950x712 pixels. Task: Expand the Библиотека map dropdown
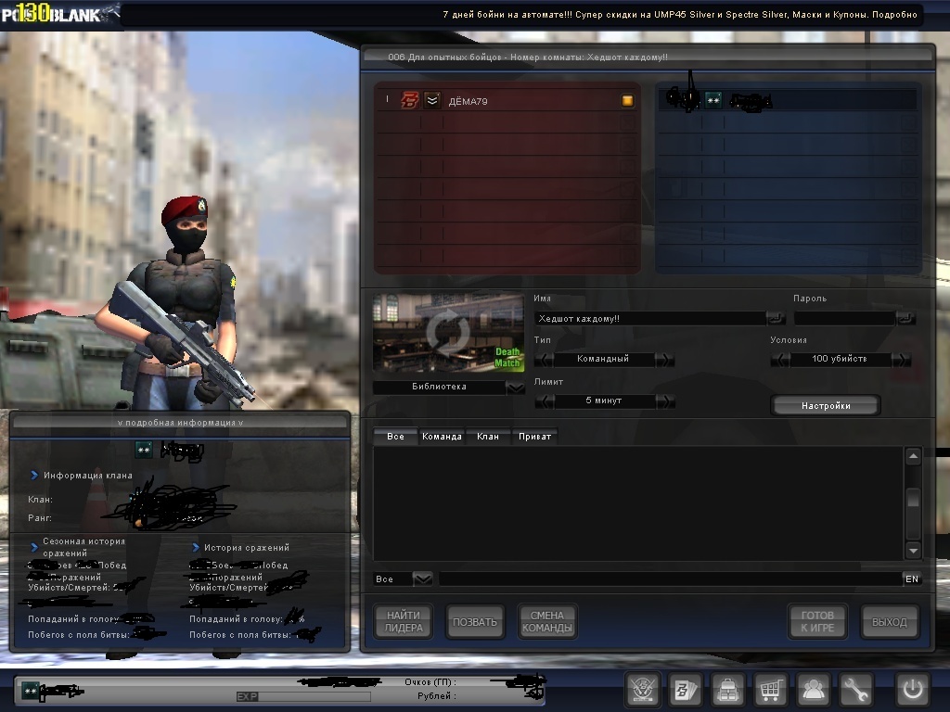516,388
